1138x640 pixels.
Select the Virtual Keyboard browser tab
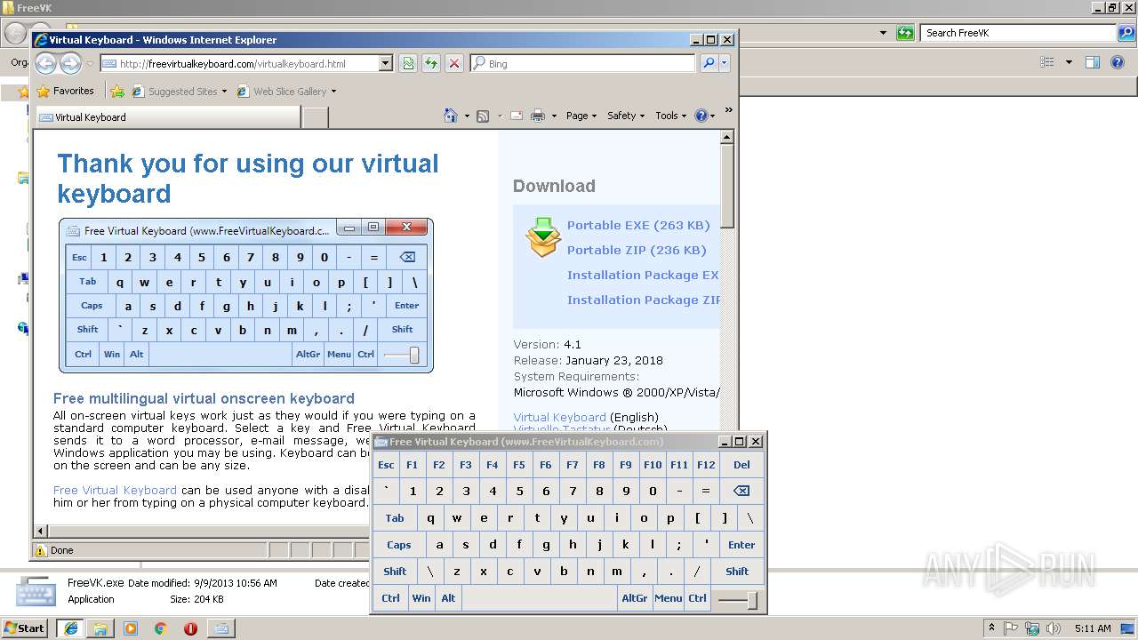166,117
